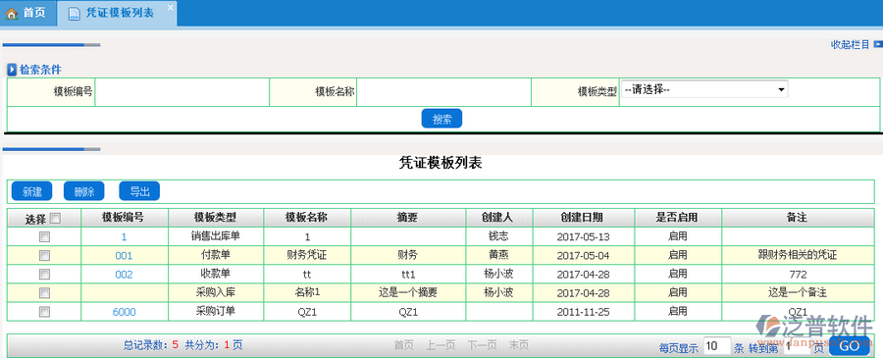Click the document icon on 凭证模板列表 tab
Viewport: 883px width, 358px height.
[74, 14]
